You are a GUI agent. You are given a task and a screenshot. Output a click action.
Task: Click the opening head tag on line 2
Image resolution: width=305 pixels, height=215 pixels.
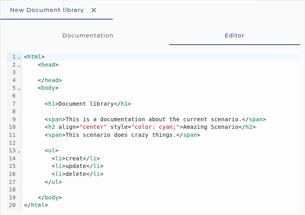coord(48,65)
